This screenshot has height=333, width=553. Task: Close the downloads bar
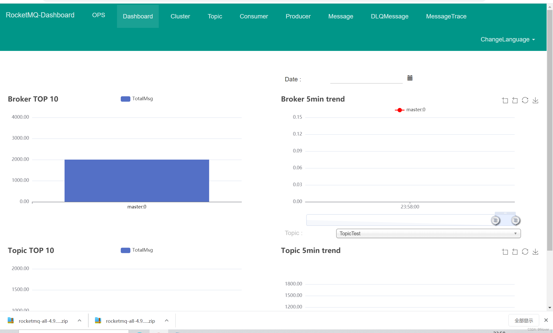(546, 320)
